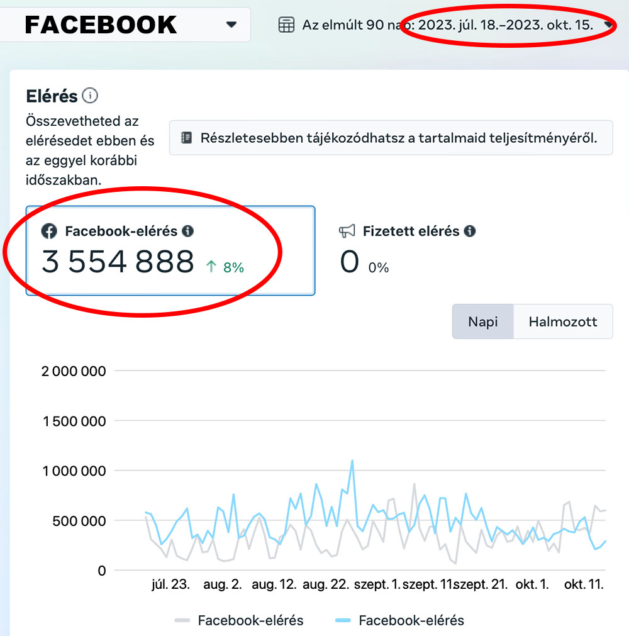629x636 pixels.
Task: Click the 2023. júl. 18.–2023. okt. 15. date text
Action: [x=506, y=25]
